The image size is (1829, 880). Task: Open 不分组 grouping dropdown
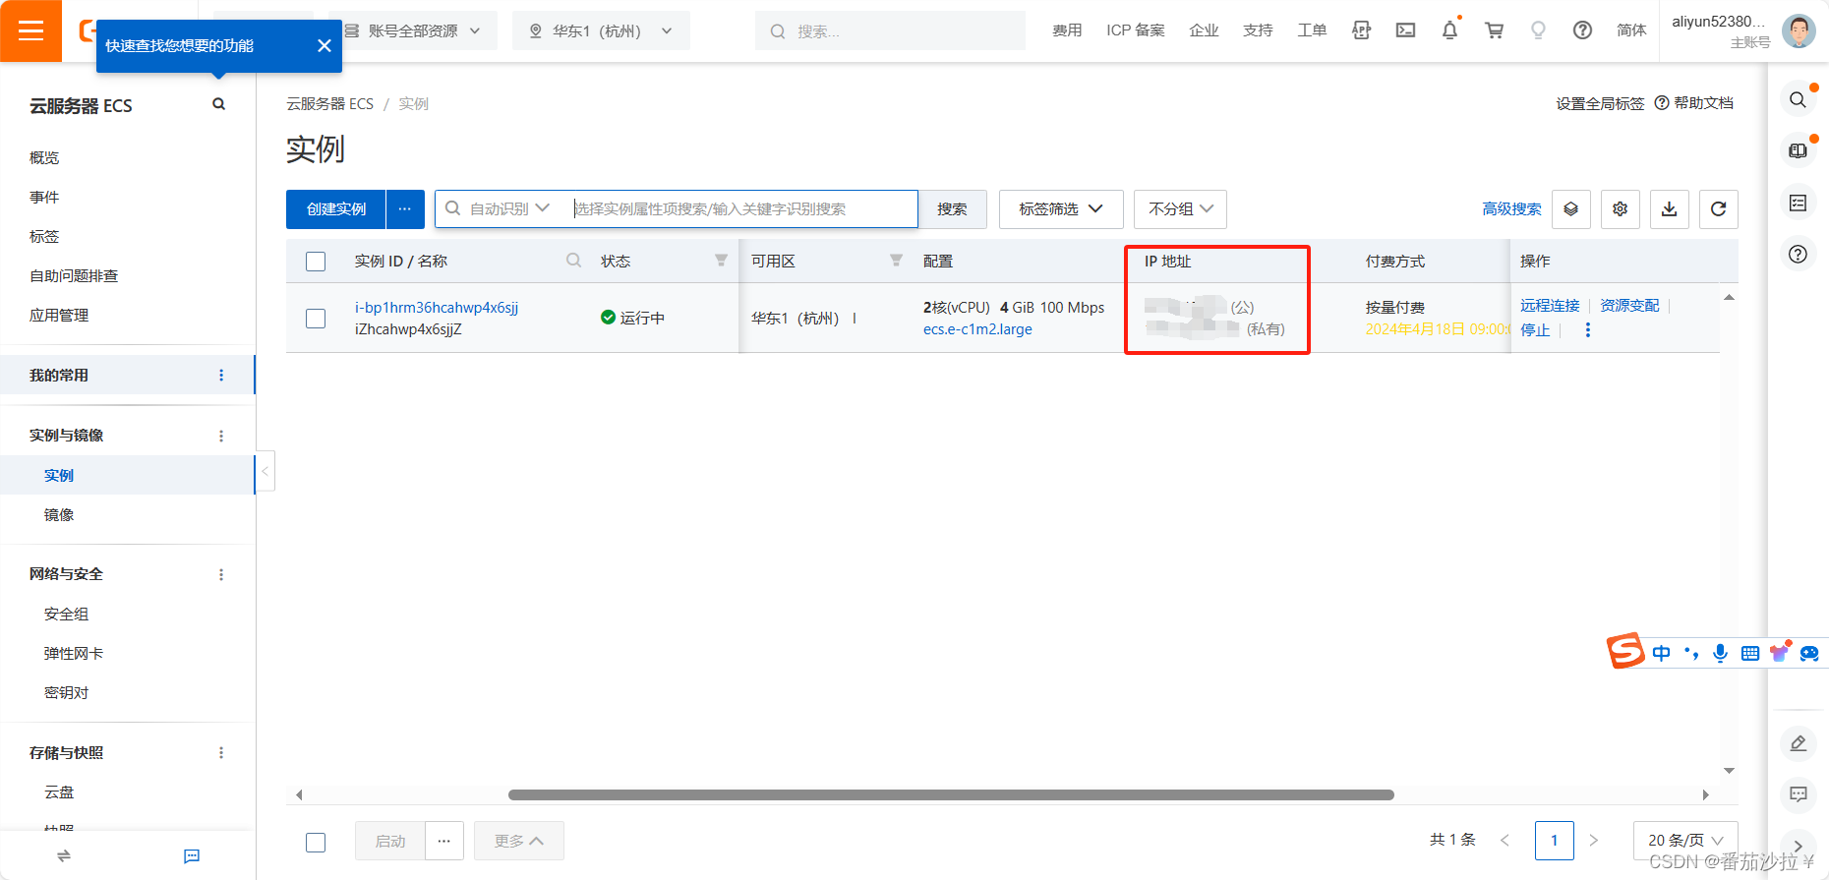pos(1180,209)
